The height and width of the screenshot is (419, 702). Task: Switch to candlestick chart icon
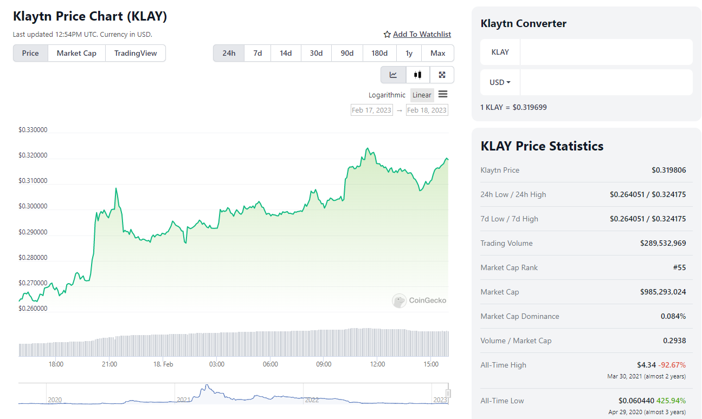417,75
